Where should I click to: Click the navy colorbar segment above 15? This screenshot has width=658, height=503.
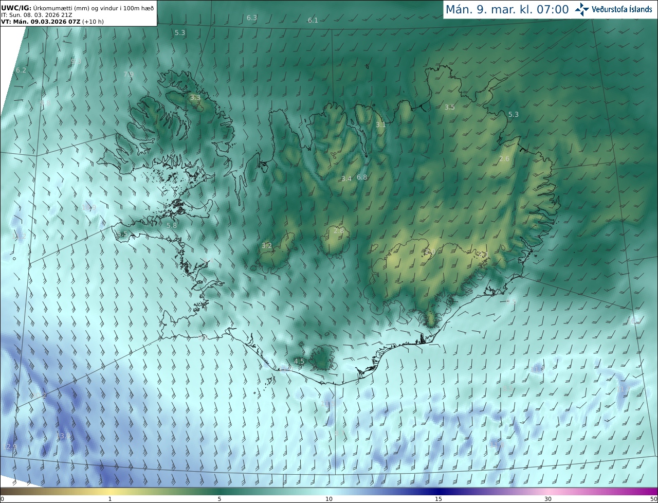(438, 491)
